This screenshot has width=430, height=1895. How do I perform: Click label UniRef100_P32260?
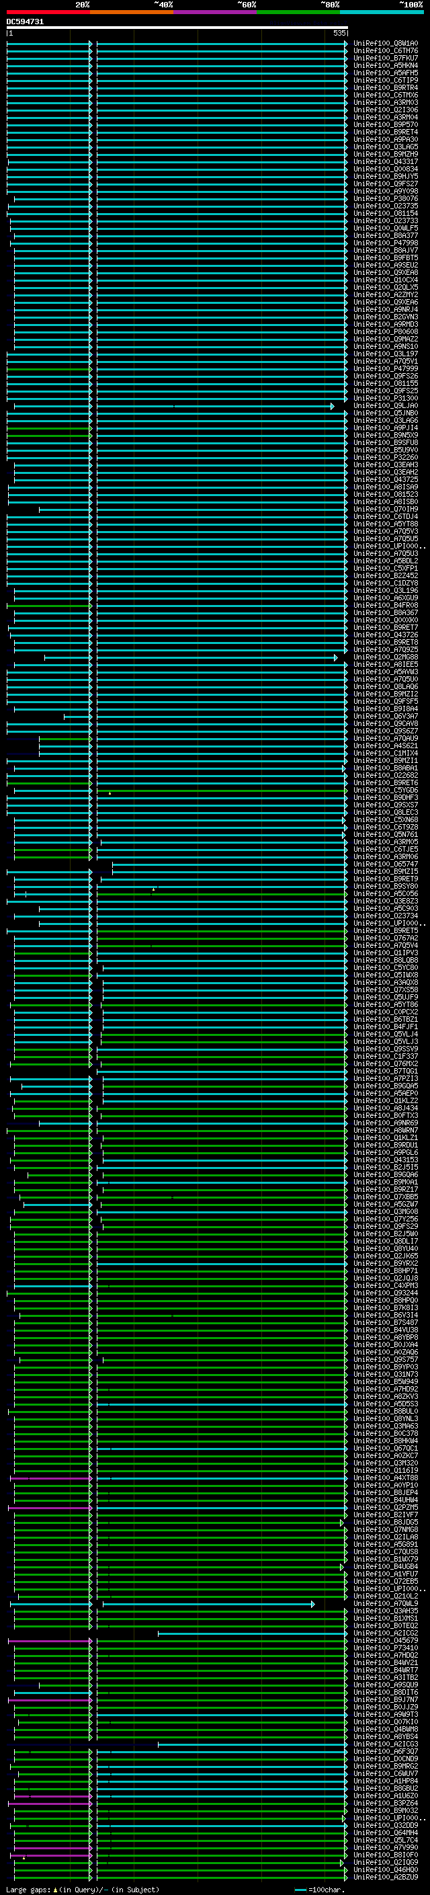386,457
